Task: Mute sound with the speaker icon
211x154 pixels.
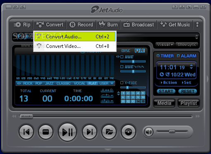Action: click(149, 132)
